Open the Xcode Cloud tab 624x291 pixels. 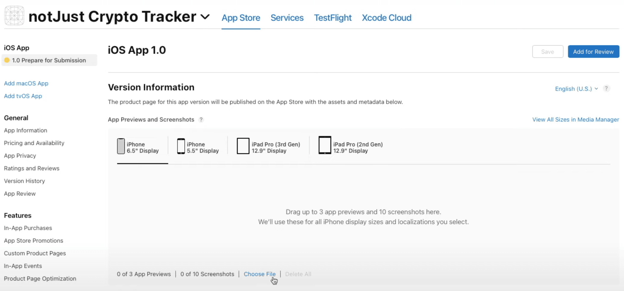[386, 18]
